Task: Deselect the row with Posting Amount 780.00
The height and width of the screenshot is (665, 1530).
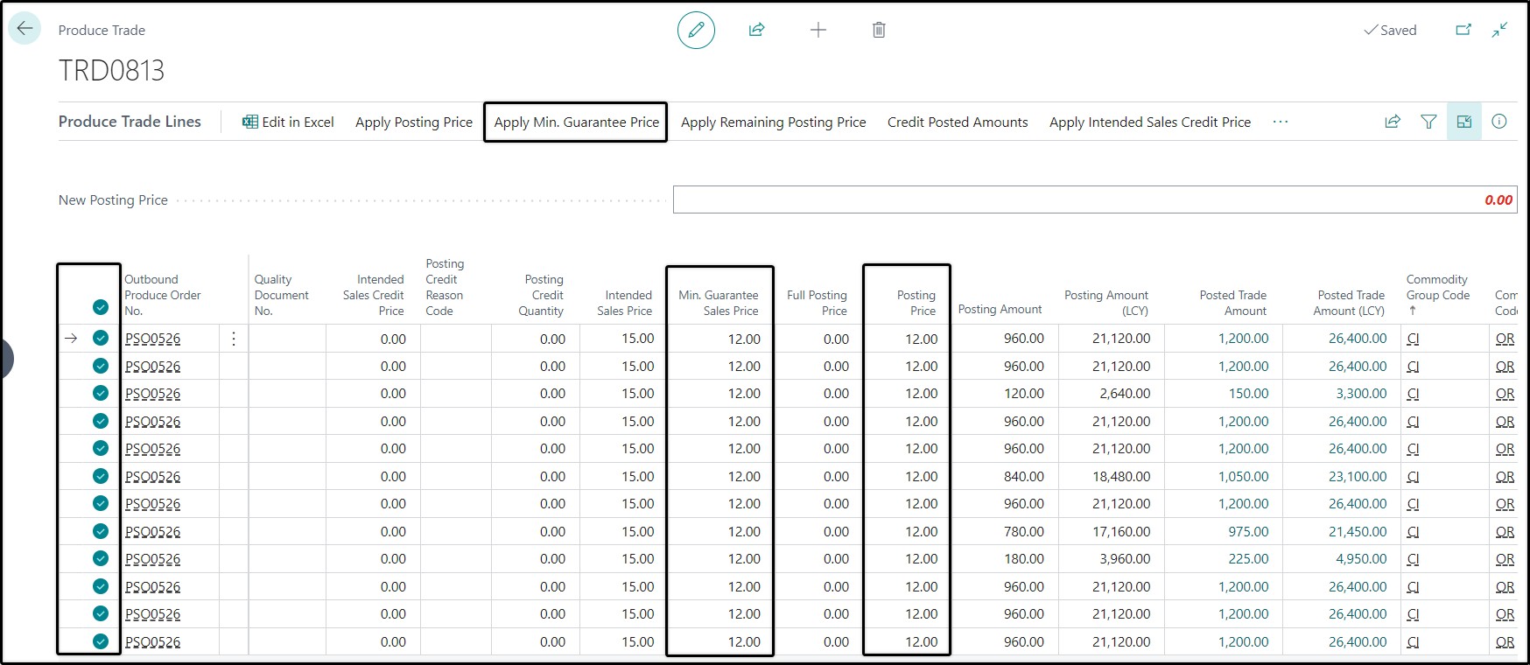Action: coord(101,531)
